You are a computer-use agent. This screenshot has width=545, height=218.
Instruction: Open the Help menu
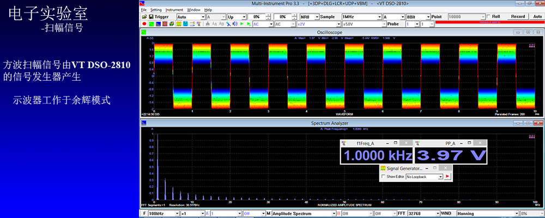(208, 10)
